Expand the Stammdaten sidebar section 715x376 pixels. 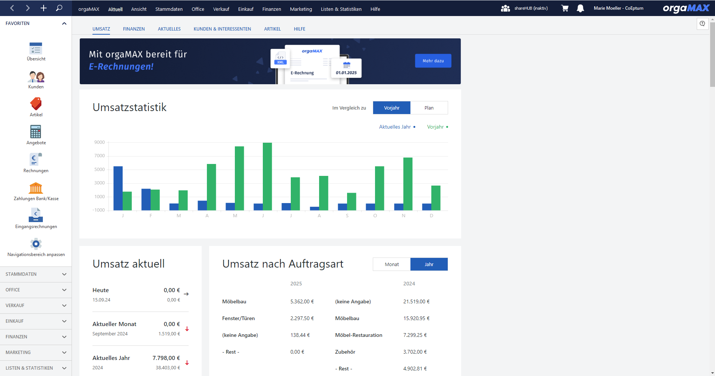(36, 274)
